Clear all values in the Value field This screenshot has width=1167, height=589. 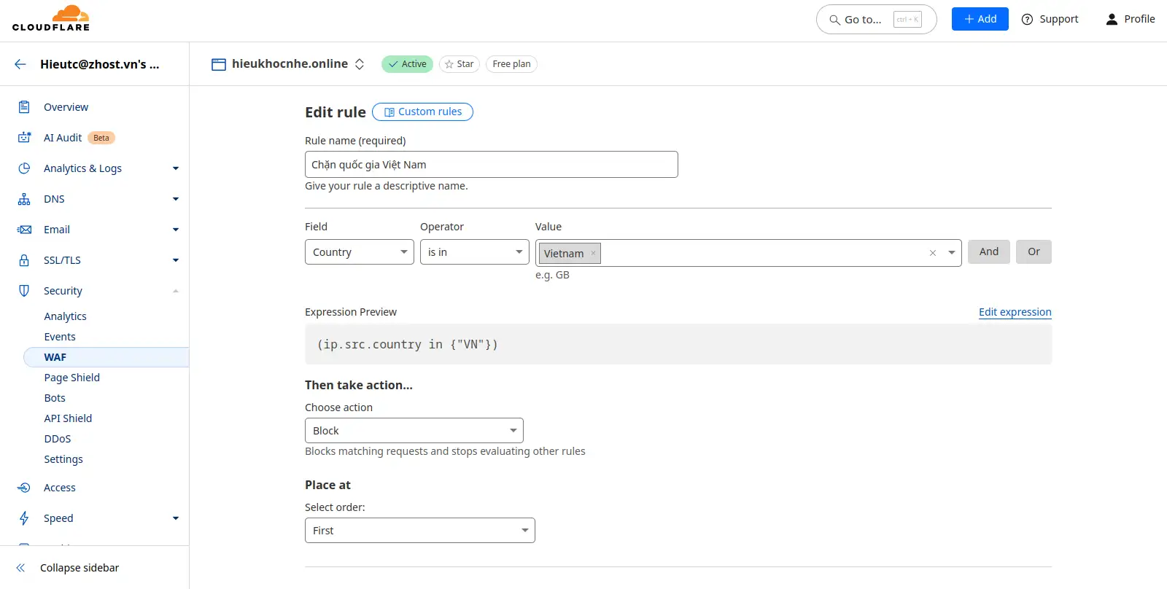point(932,253)
